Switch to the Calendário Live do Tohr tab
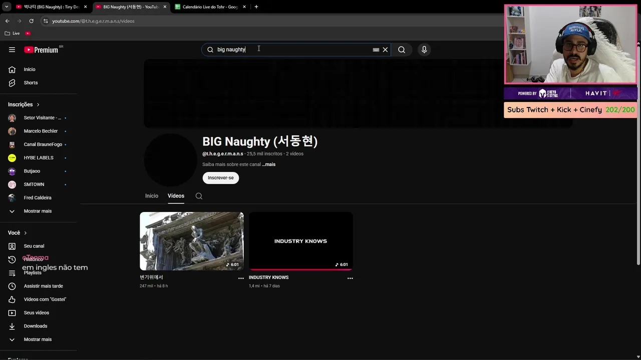The width and height of the screenshot is (641, 360). tap(210, 7)
